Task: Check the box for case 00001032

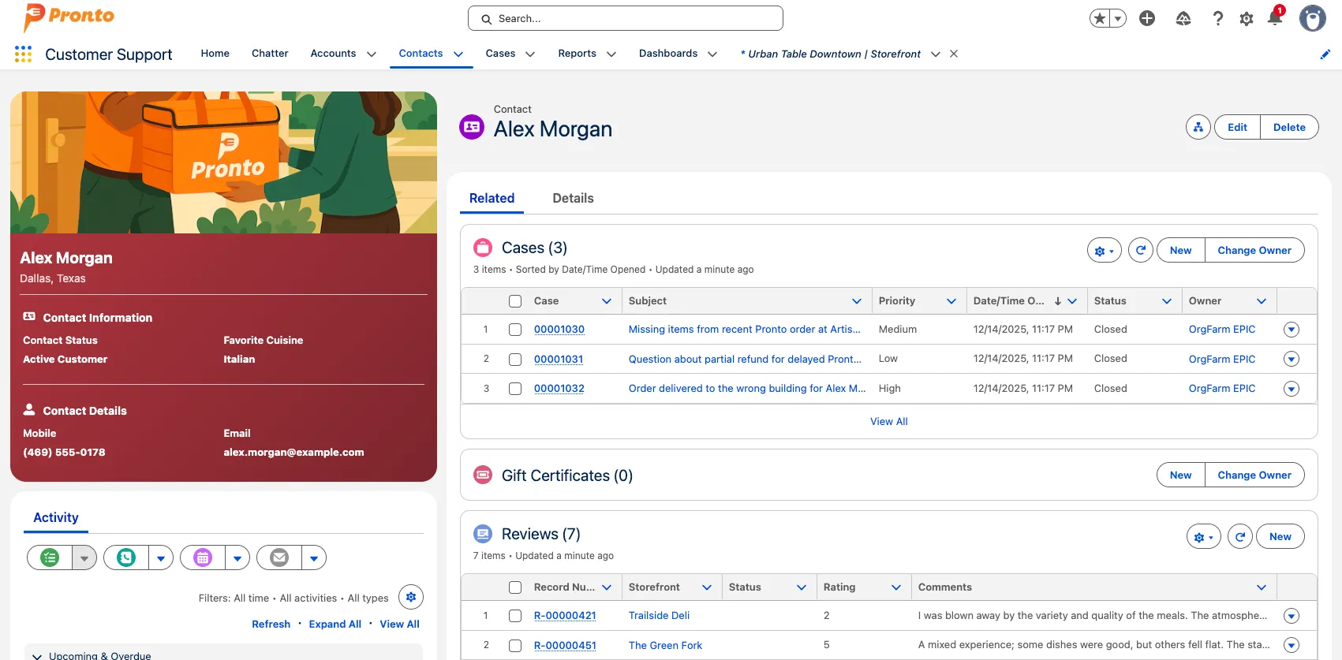Action: (515, 389)
